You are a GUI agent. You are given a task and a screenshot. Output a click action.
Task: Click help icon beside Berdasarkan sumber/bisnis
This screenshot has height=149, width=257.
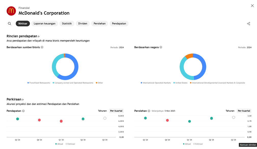click(42, 47)
